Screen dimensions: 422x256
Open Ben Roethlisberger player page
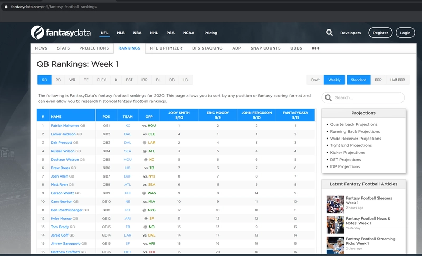tap(67, 210)
